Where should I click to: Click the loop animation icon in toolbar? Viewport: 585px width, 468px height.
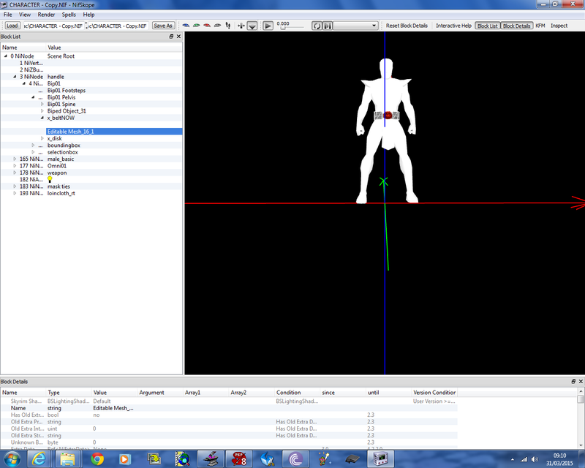point(317,26)
